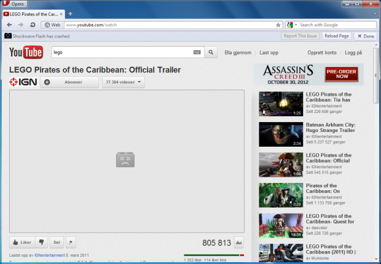Subscribe using the Abonner button
The width and height of the screenshot is (381, 264).
69,82
